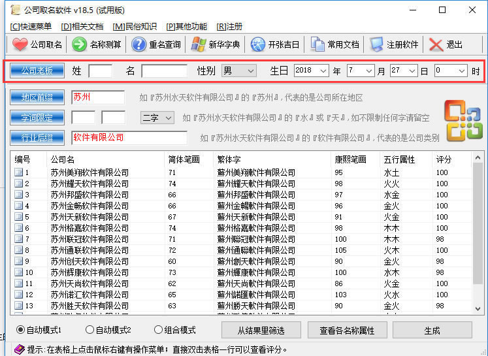
Task: Click the 注册软件 computer icon
Action: [377, 44]
